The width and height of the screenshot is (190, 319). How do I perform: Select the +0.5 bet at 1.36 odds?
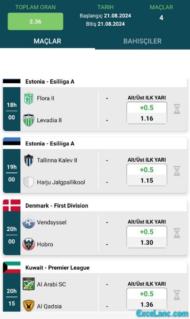point(147,299)
